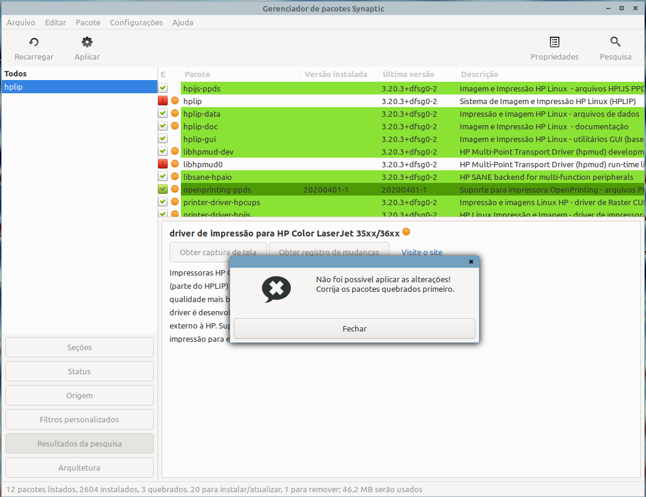Click the orange star icon beside hplip-doc
646x497 pixels.
[175, 126]
